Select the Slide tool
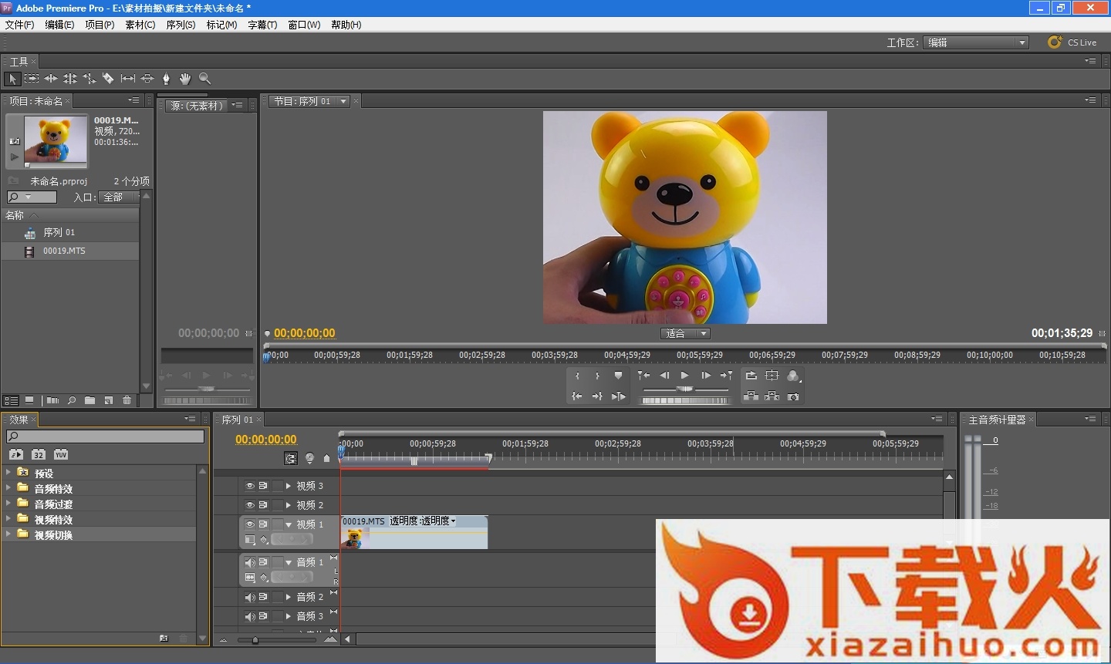Screen dimensions: 1111x664 click(x=147, y=79)
